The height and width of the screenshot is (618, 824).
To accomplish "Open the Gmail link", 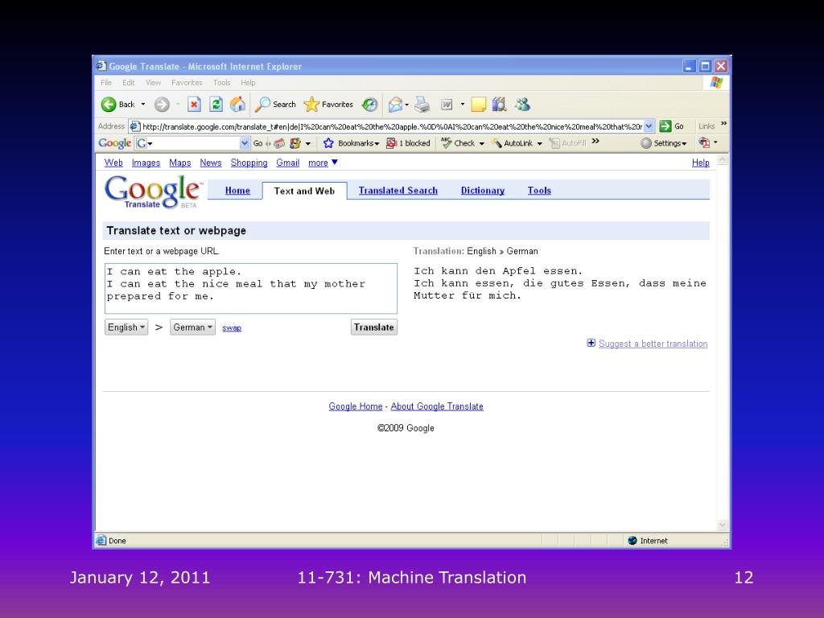I will pos(288,163).
